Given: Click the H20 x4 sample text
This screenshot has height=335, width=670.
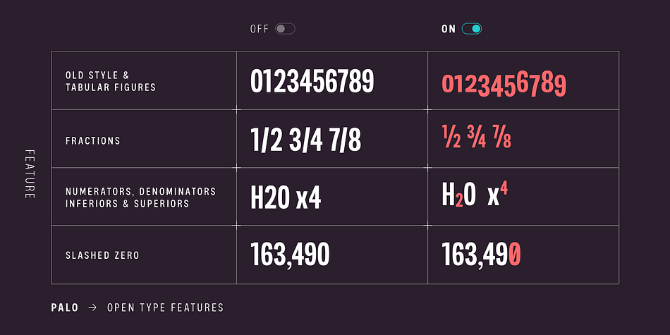Looking at the screenshot, I should tap(286, 197).
